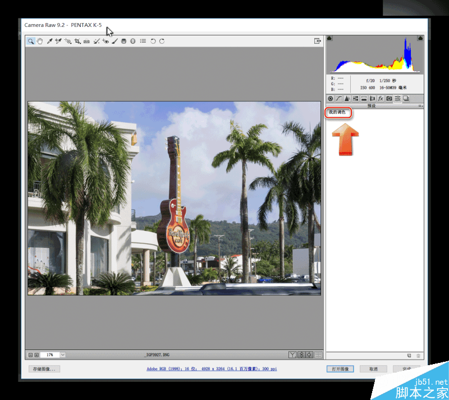449x400 pixels.
Task: Select the Red Eye Removal tool
Action: click(106, 41)
